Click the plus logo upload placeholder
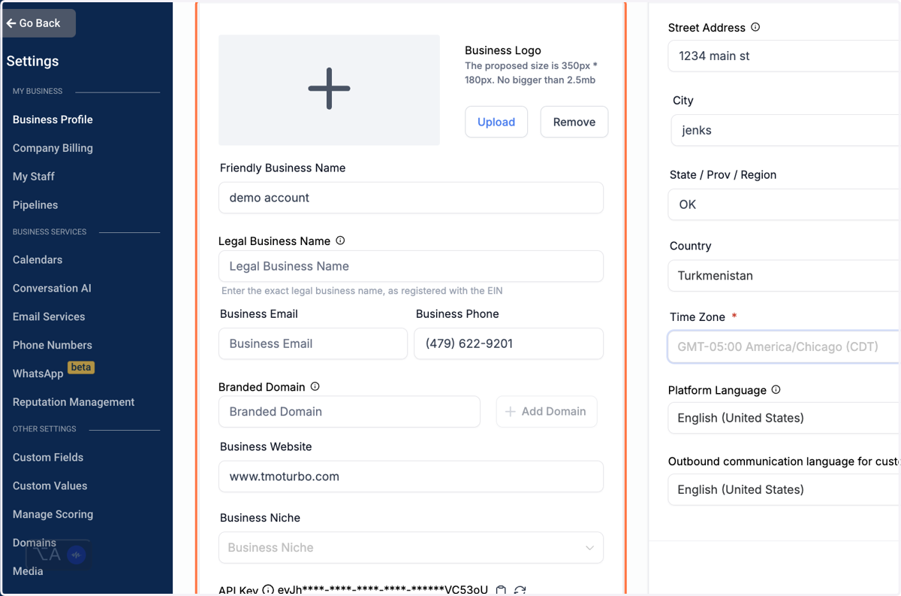 coord(329,89)
